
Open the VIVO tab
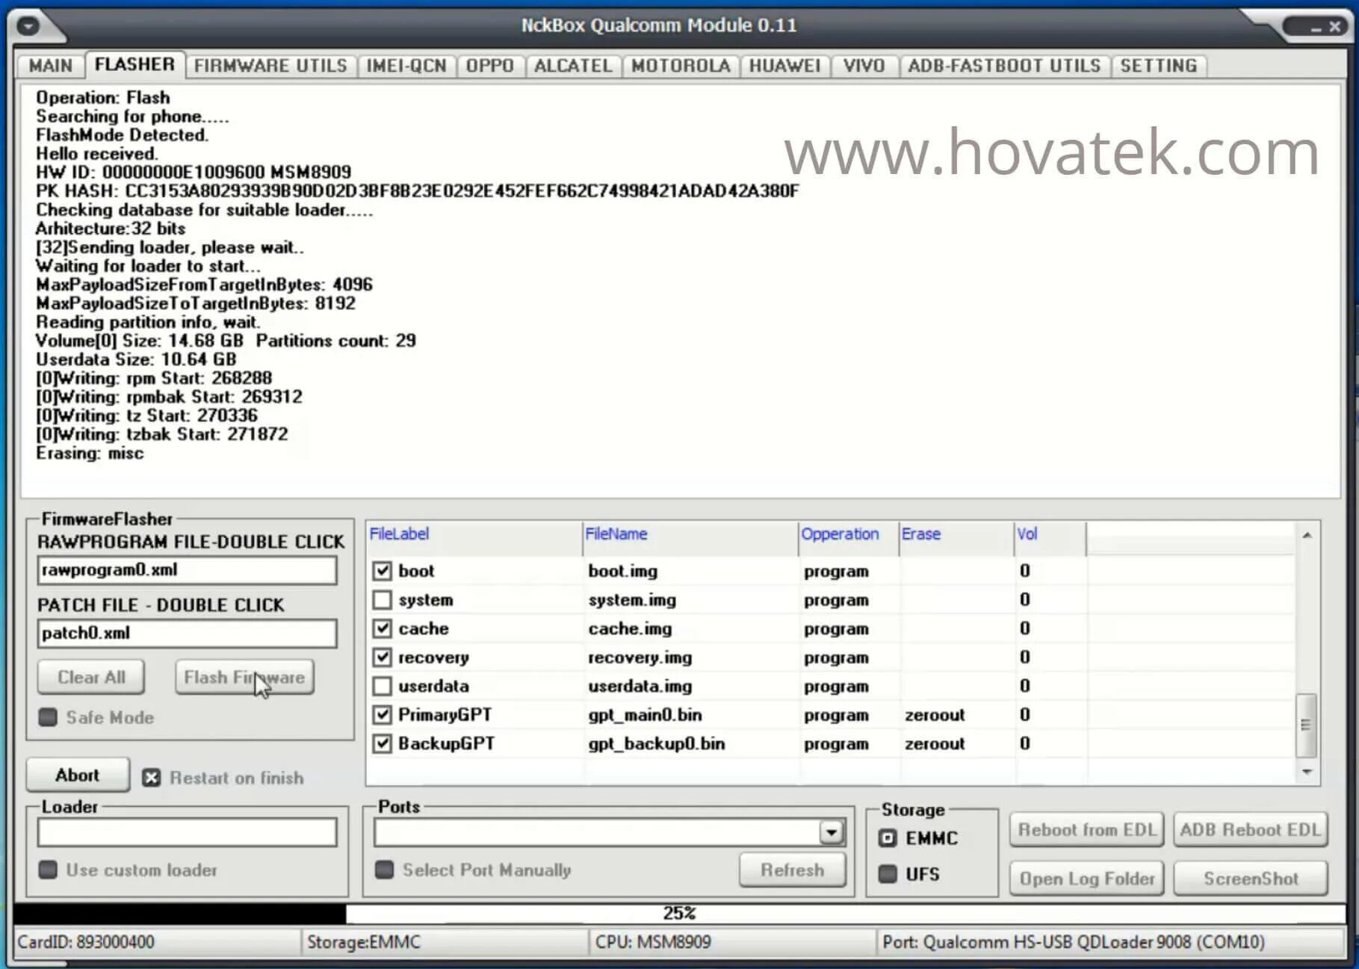pyautogui.click(x=864, y=66)
